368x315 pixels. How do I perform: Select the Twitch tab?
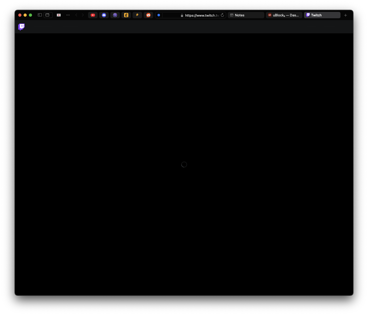click(322, 15)
